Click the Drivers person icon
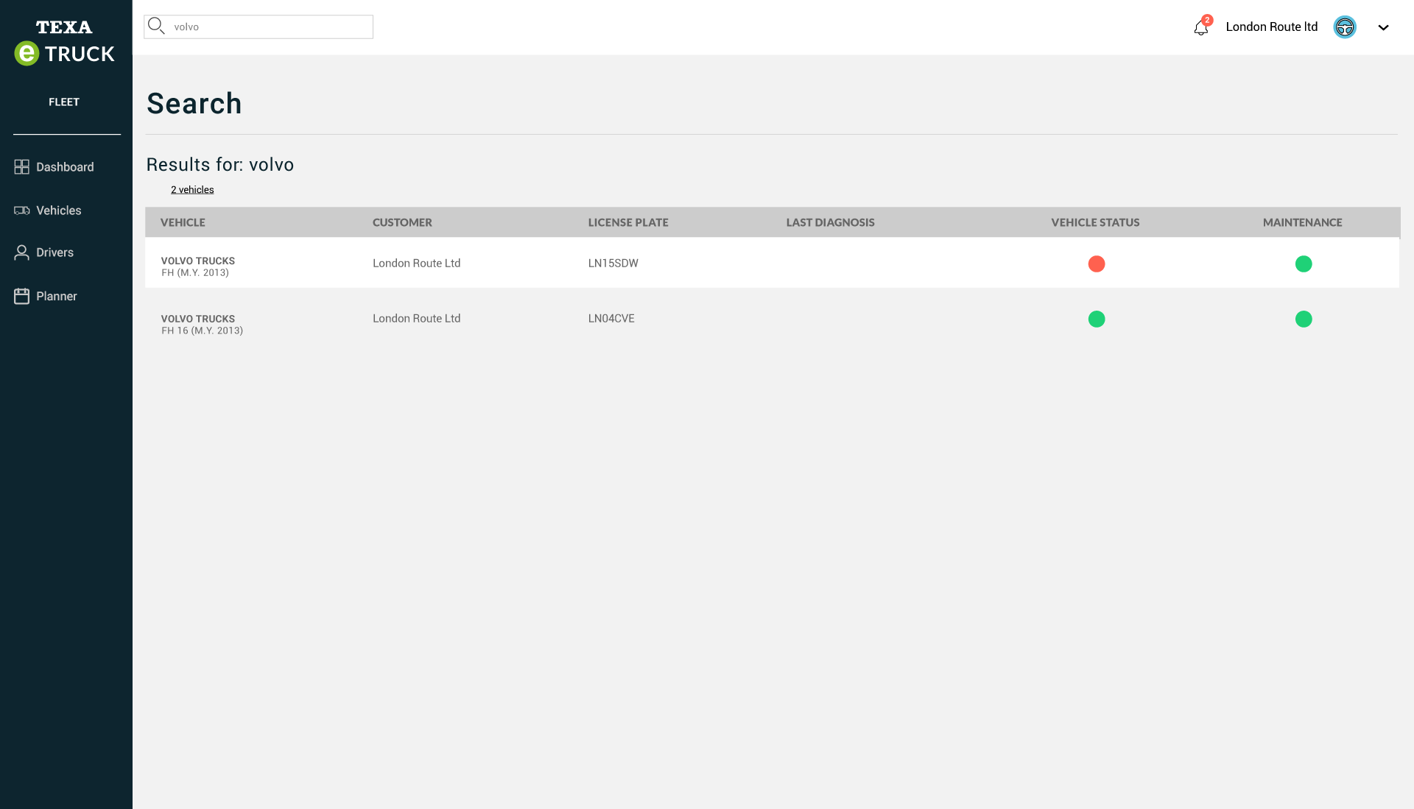The width and height of the screenshot is (1414, 809). [22, 252]
